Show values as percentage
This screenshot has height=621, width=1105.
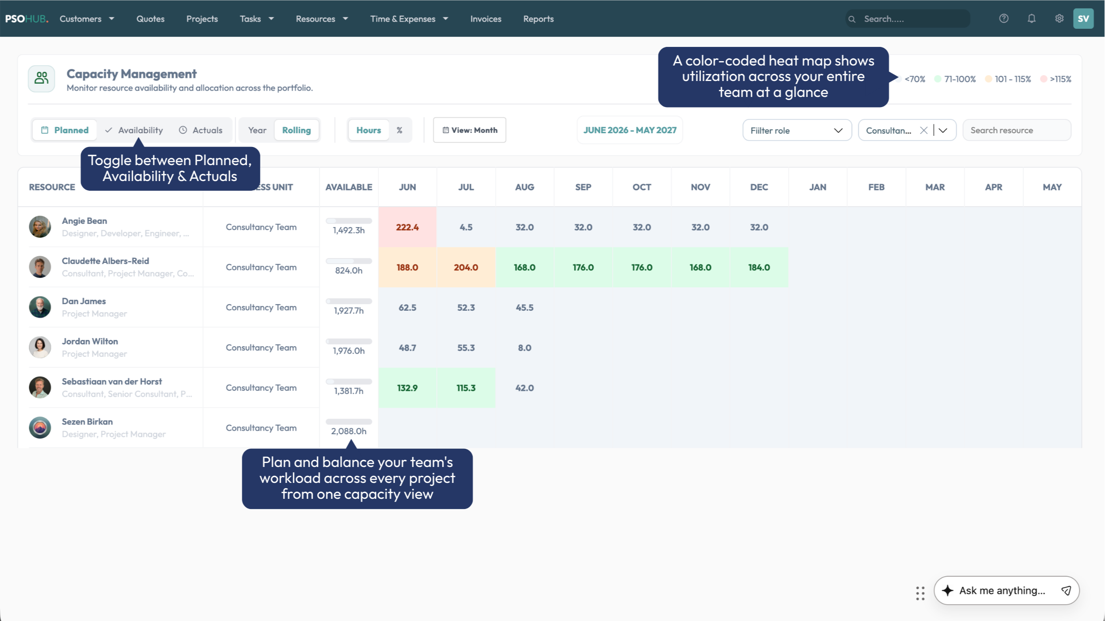point(399,130)
